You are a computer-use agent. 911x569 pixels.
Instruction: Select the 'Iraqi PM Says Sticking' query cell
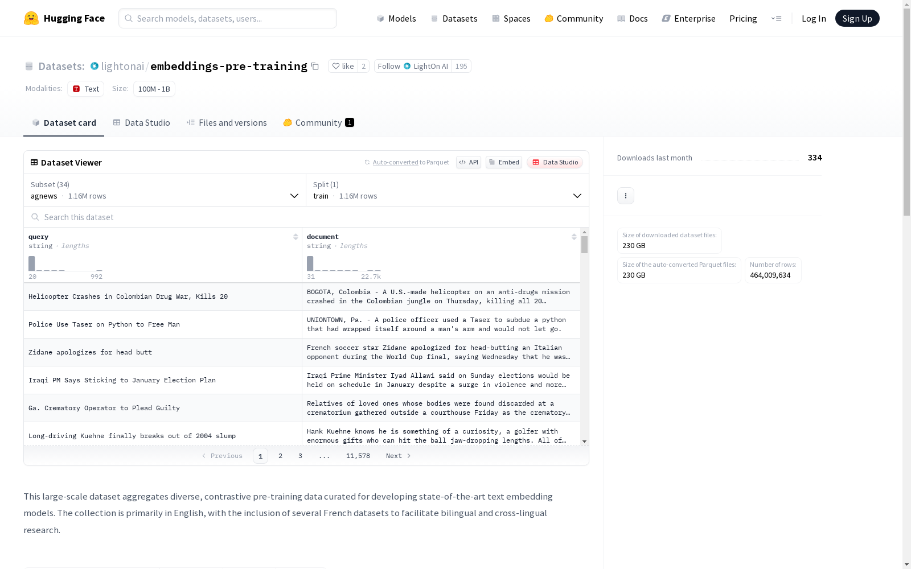[x=163, y=380]
